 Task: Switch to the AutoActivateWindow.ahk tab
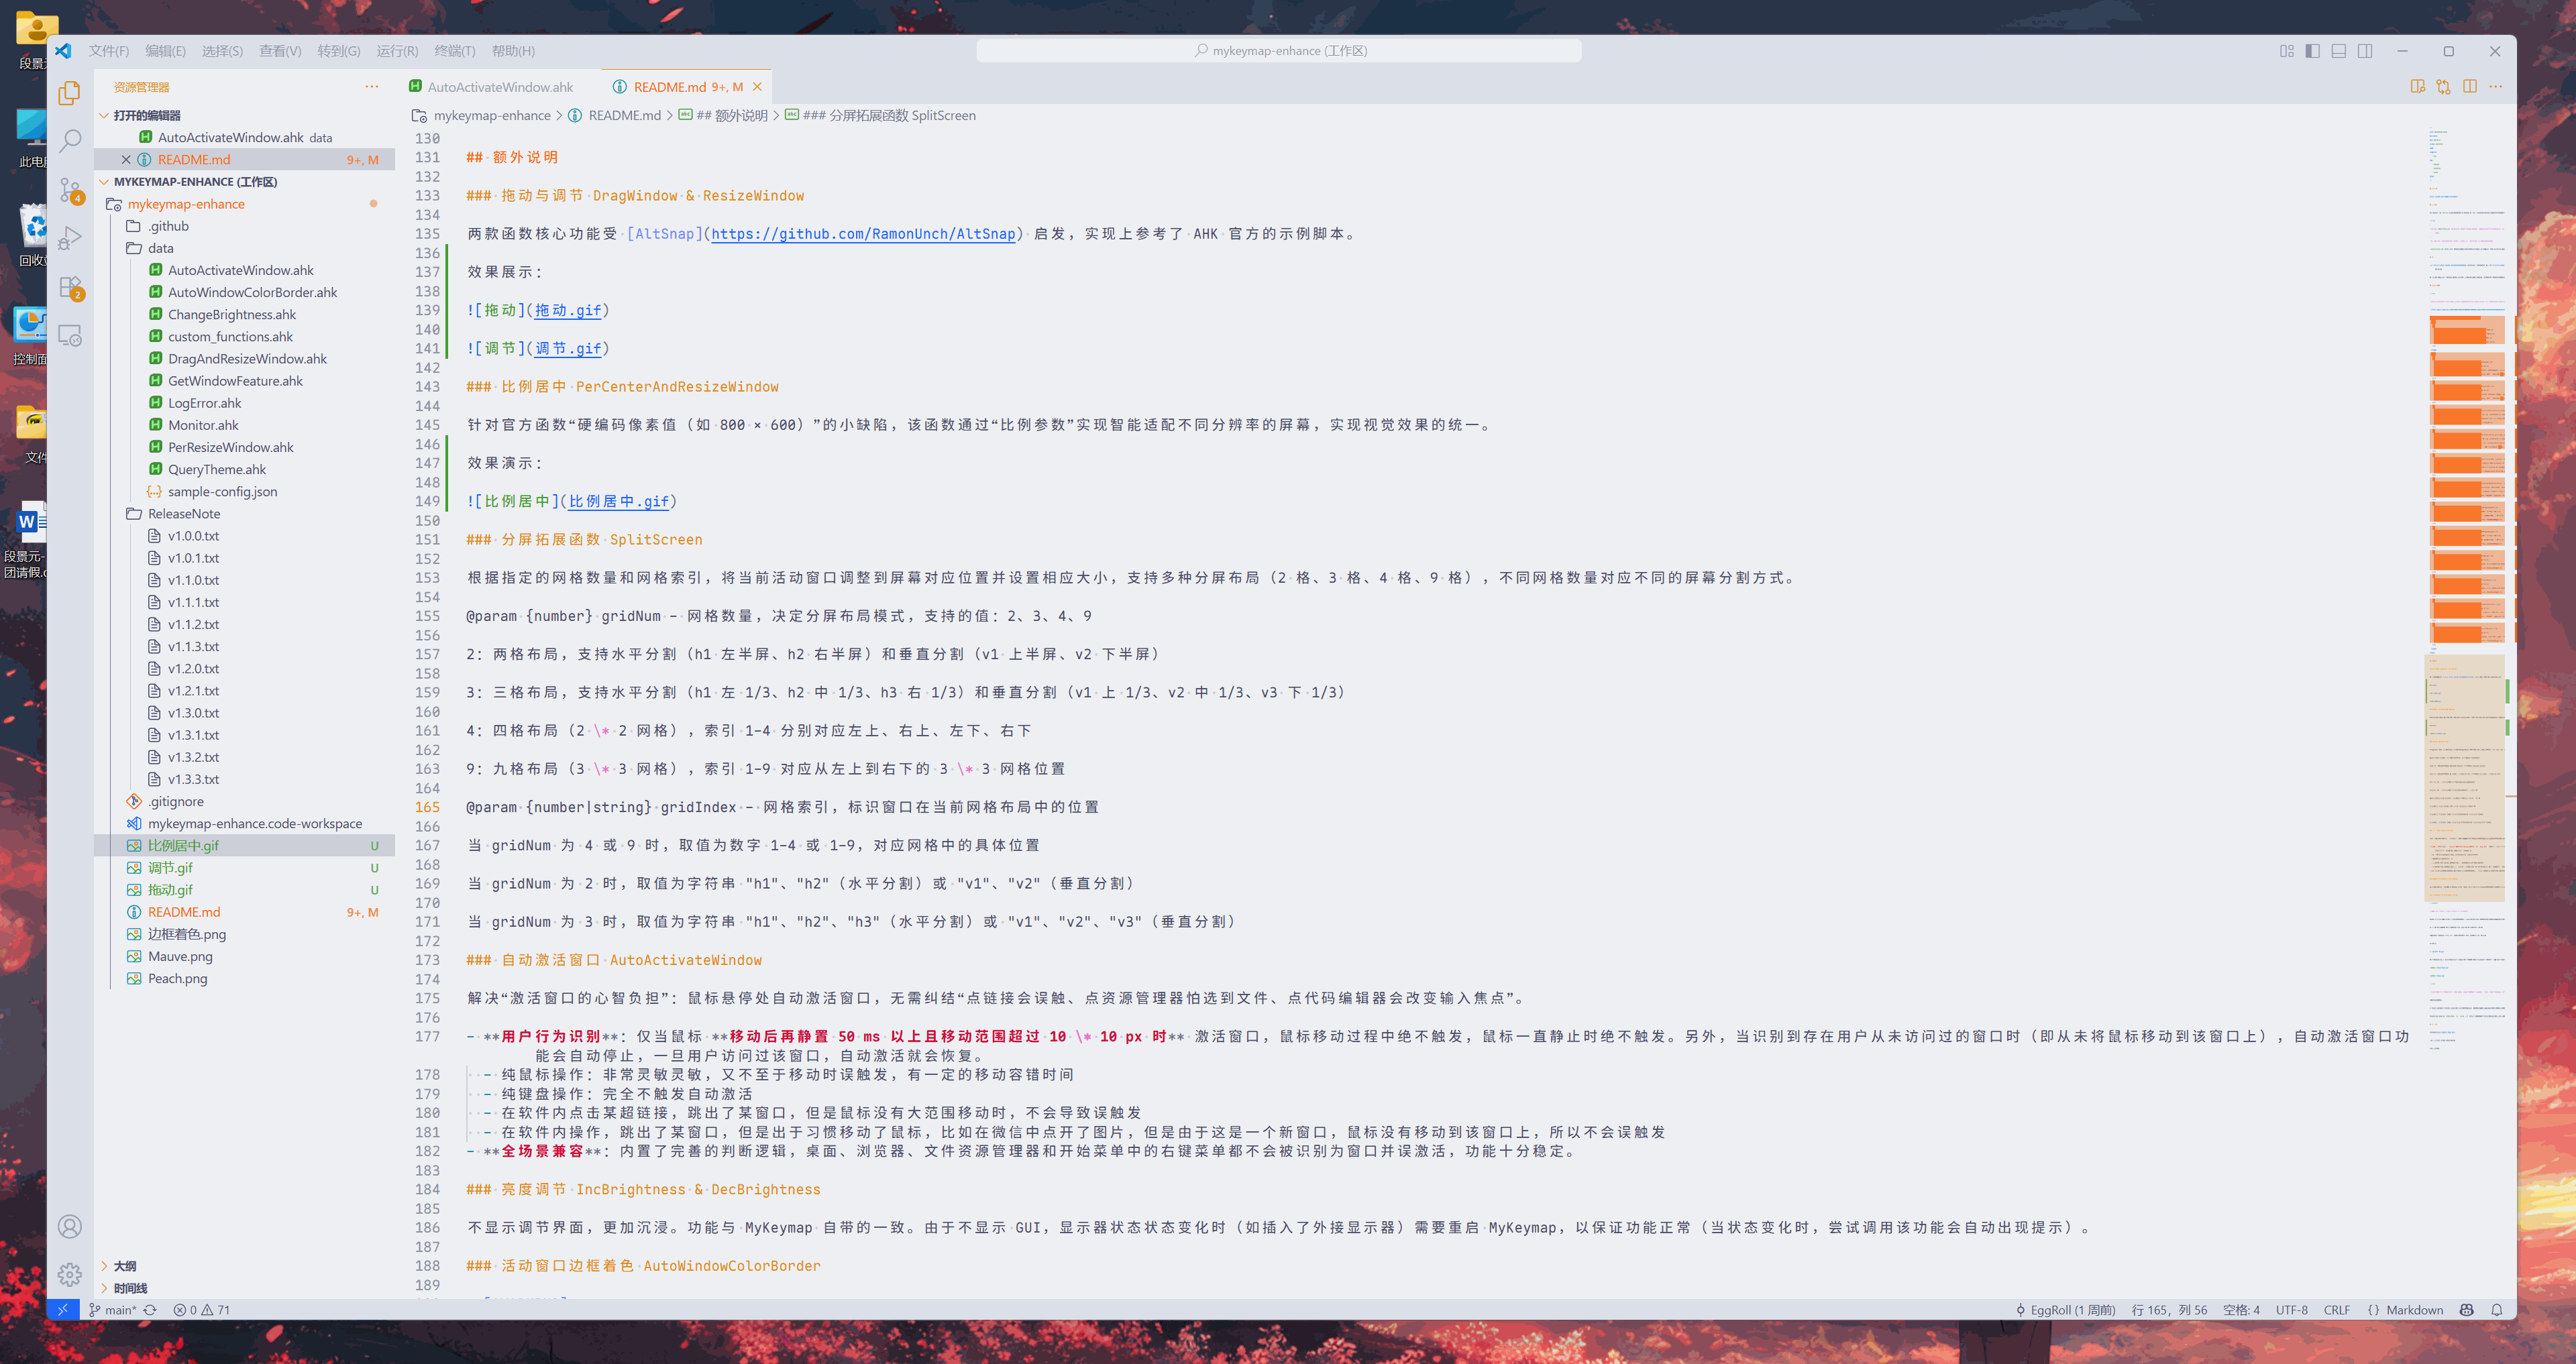tap(500, 87)
